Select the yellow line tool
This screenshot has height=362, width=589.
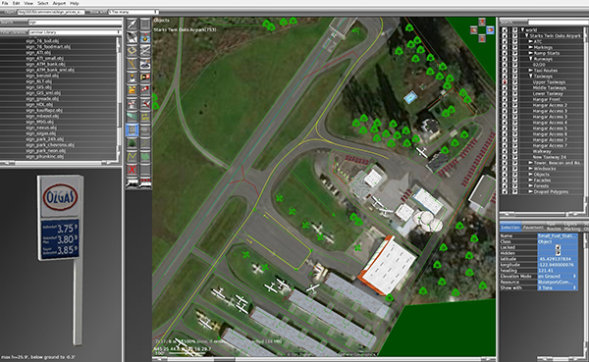pyautogui.click(x=132, y=156)
